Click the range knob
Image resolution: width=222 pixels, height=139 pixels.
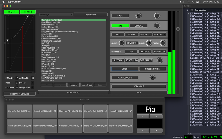click(163, 43)
